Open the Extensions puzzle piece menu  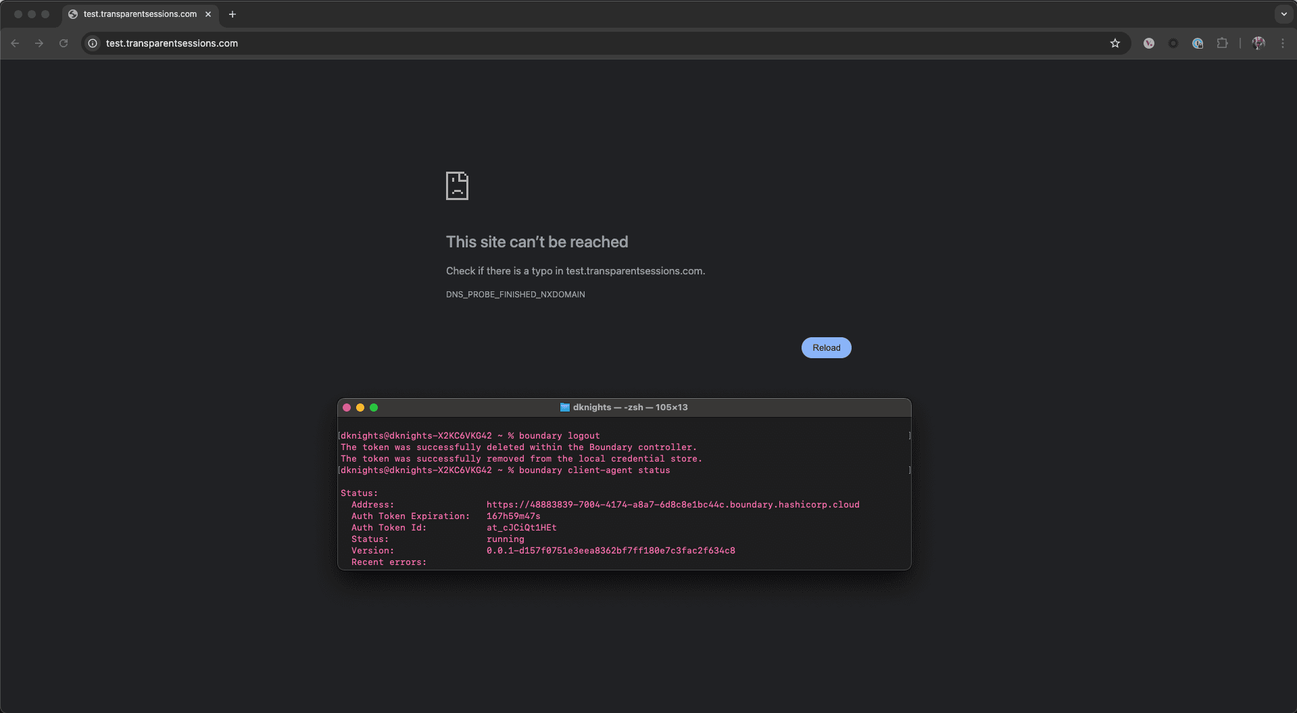[x=1222, y=43]
